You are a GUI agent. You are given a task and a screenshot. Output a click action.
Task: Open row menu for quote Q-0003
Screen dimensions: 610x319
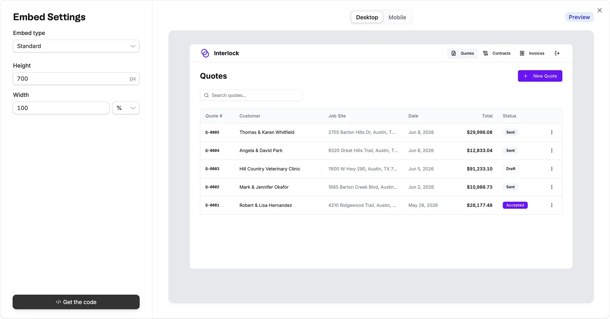(552, 169)
